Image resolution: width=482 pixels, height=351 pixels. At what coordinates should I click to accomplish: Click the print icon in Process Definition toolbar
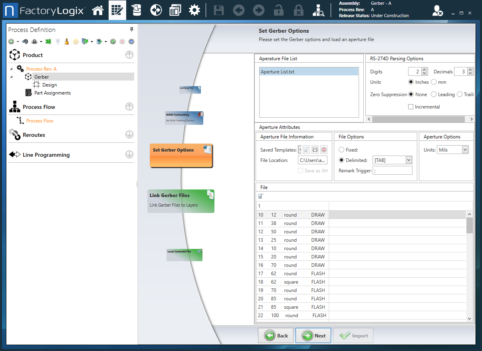tap(34, 41)
